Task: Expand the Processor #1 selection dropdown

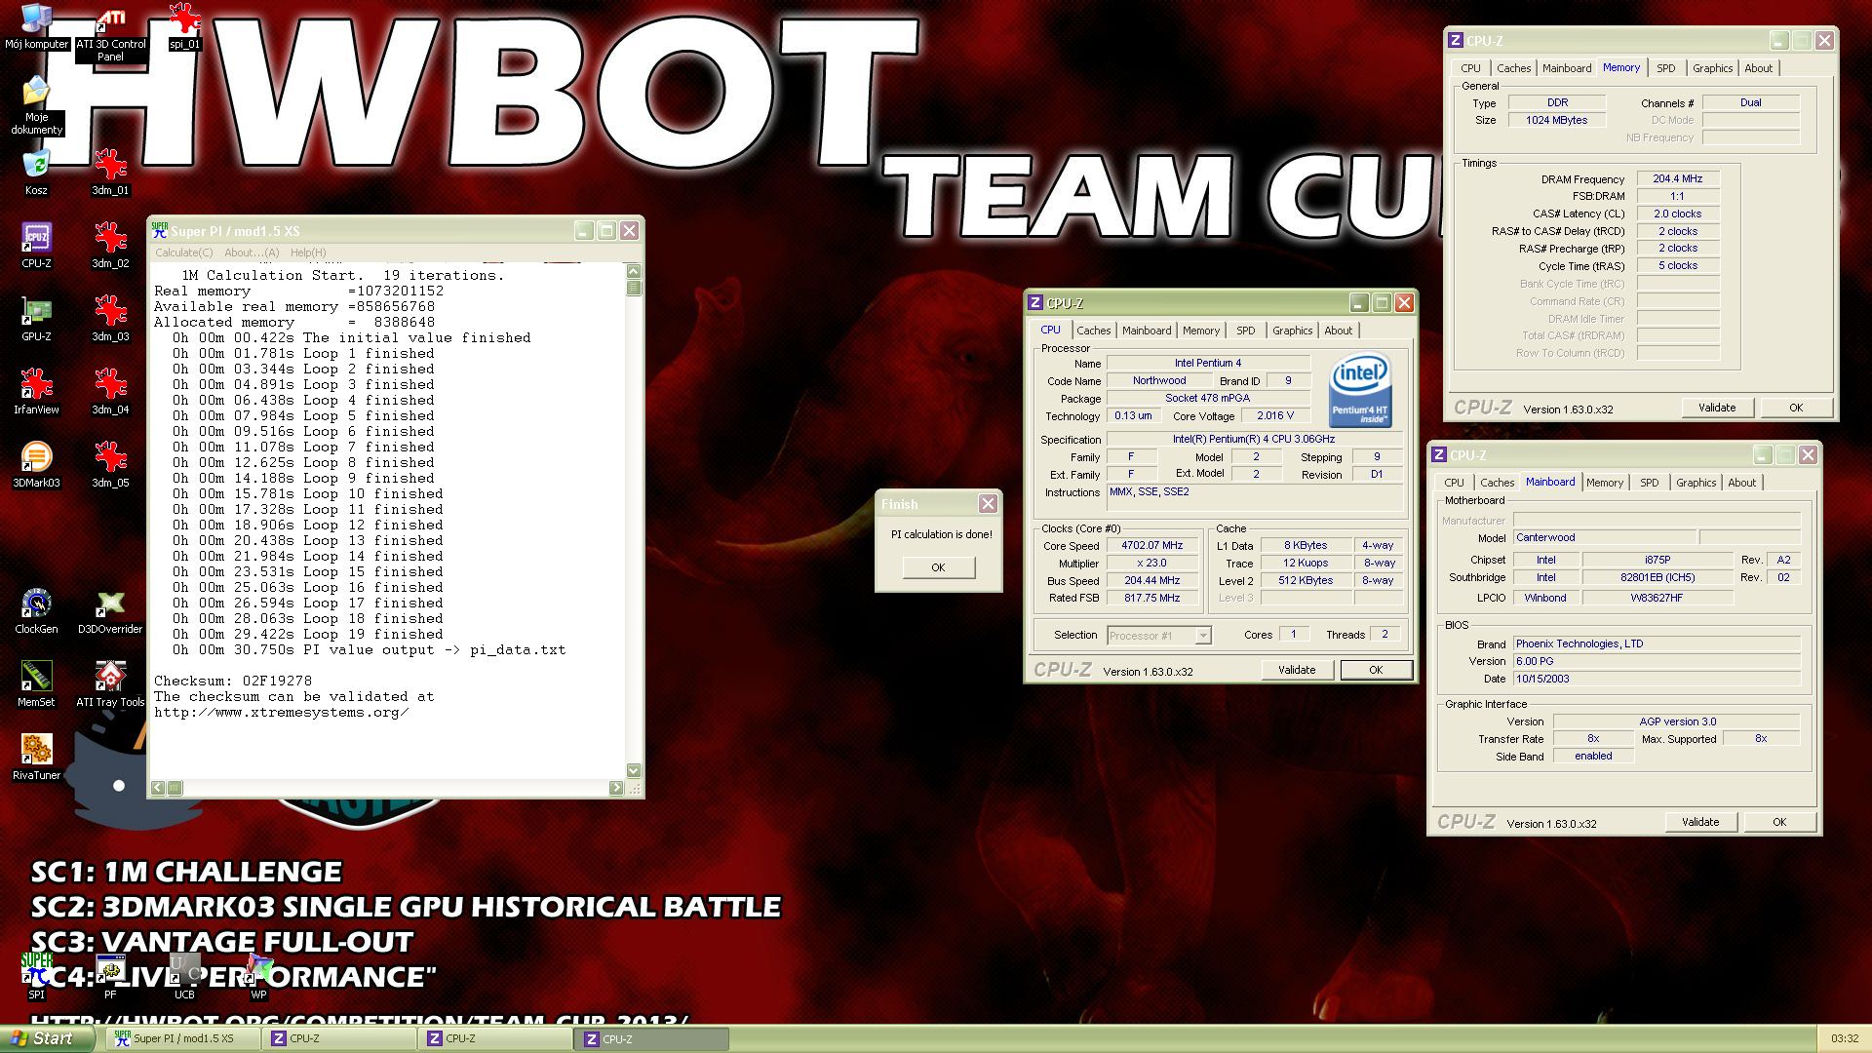Action: [x=1203, y=636]
